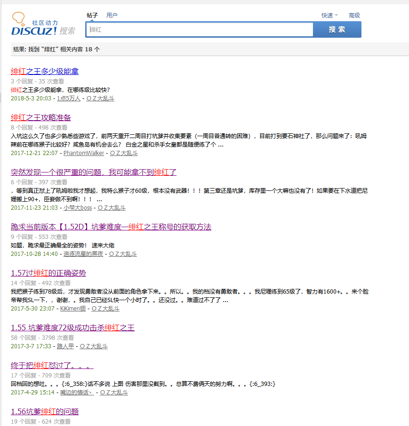Switch to the 用户 search tab
This screenshot has height=426, width=409.
112,15
